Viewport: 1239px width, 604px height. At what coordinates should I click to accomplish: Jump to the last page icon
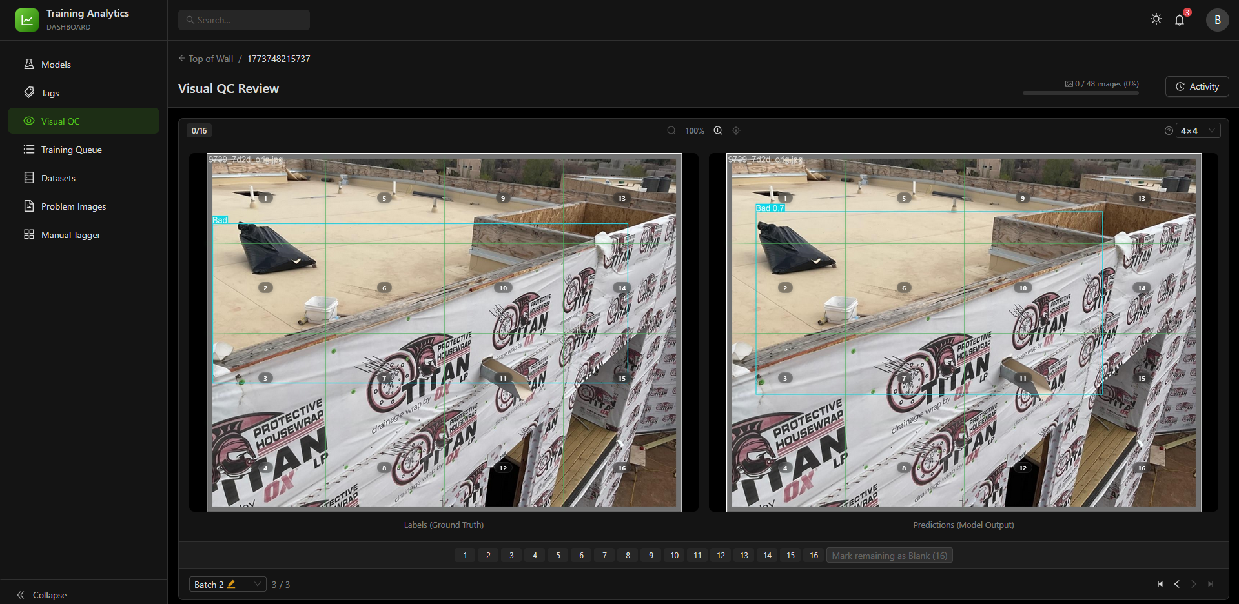1211,584
